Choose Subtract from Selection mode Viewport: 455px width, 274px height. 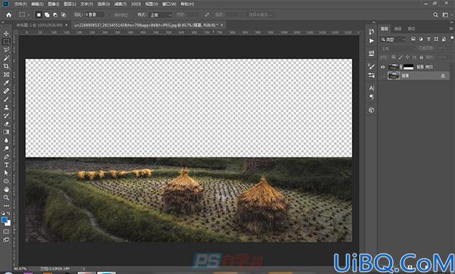55,15
